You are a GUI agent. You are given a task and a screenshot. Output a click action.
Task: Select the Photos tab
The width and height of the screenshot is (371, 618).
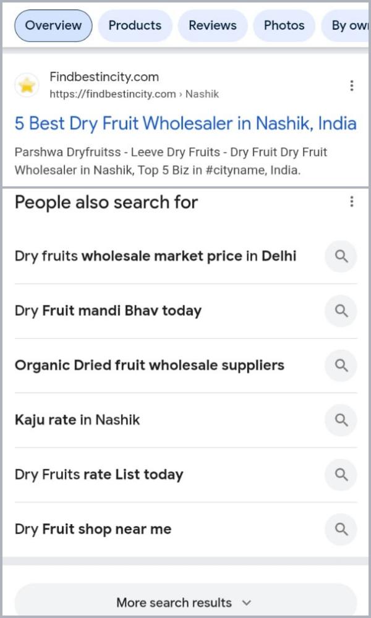click(x=284, y=25)
